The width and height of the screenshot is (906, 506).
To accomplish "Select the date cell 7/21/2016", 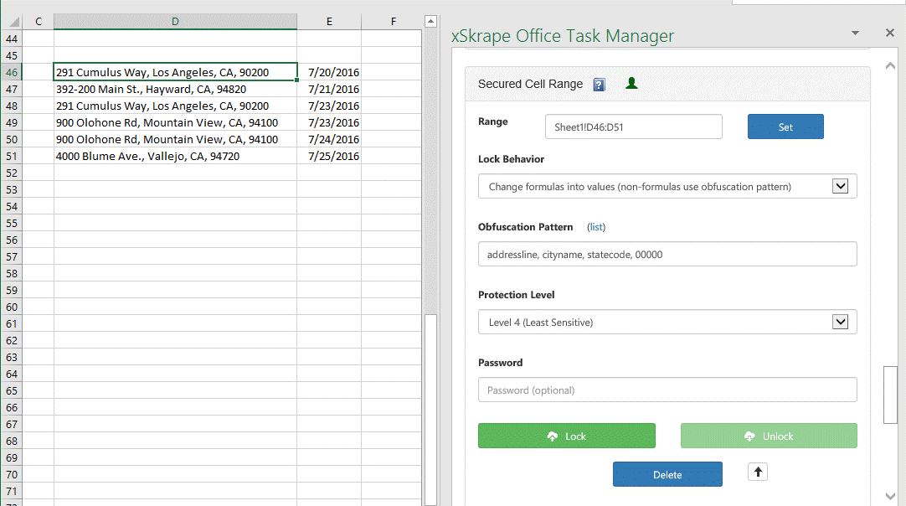I will tap(329, 89).
